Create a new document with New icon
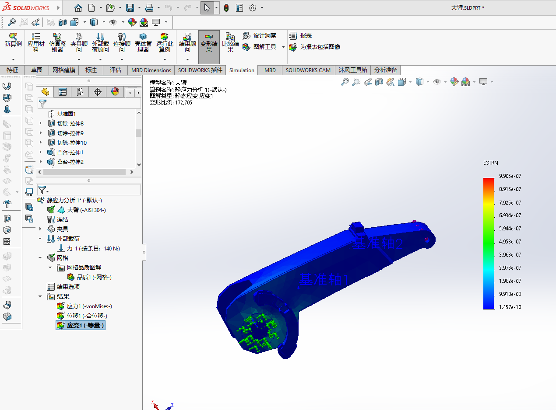The width and height of the screenshot is (556, 410). coord(91,8)
